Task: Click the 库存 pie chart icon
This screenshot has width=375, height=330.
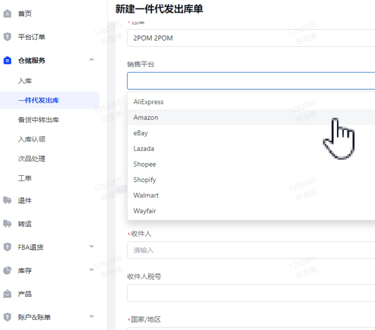Action: [7, 270]
